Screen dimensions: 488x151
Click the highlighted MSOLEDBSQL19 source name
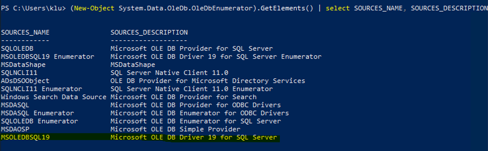pos(25,138)
